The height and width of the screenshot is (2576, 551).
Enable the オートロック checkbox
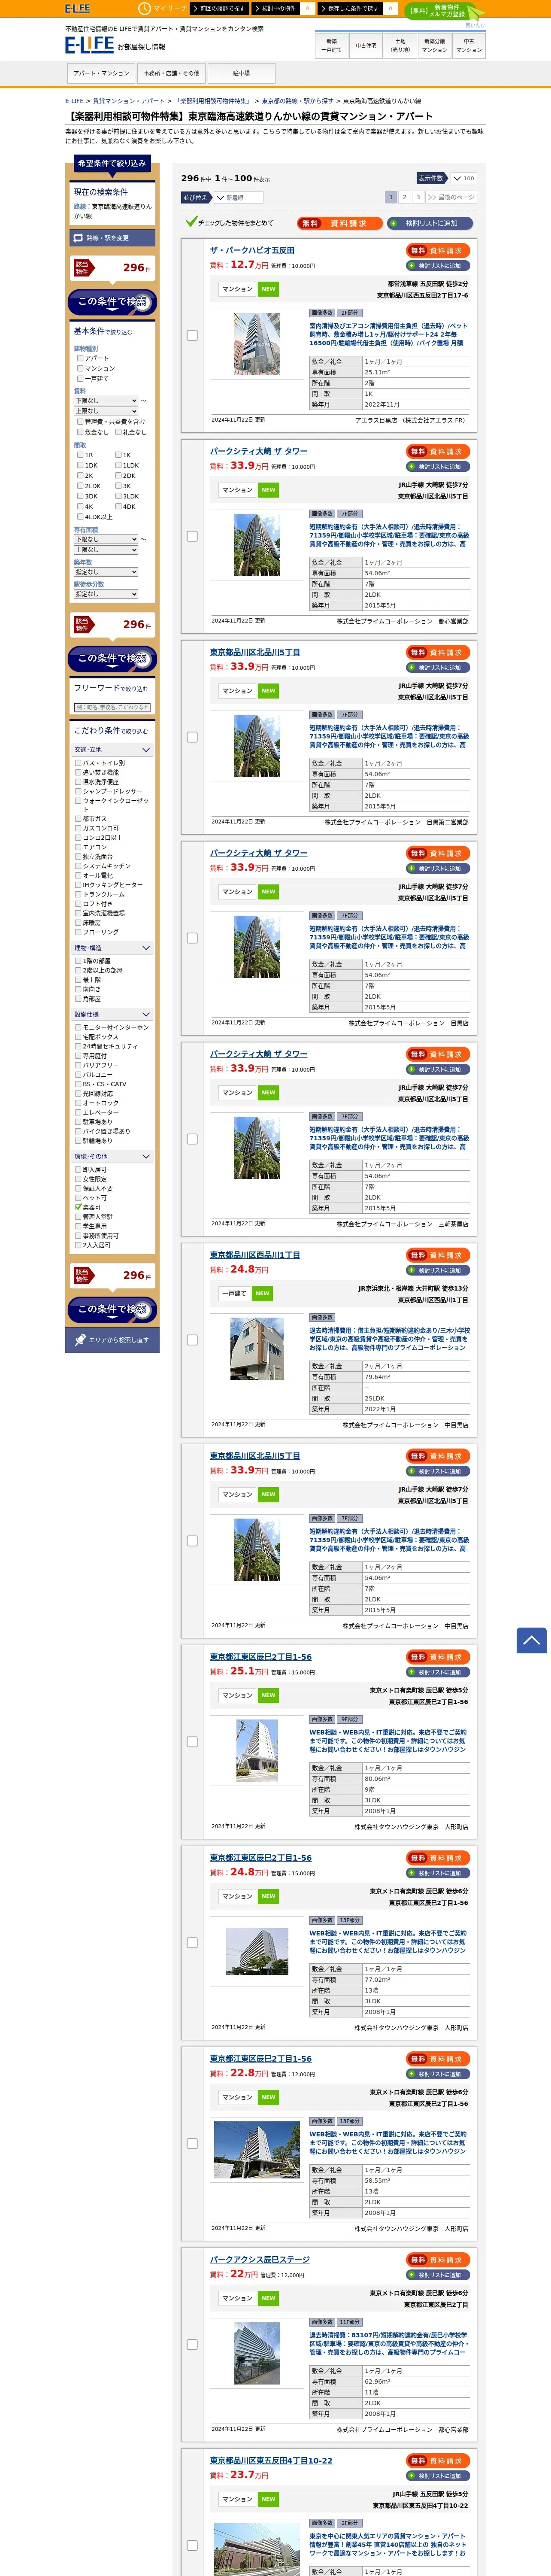(78, 1103)
